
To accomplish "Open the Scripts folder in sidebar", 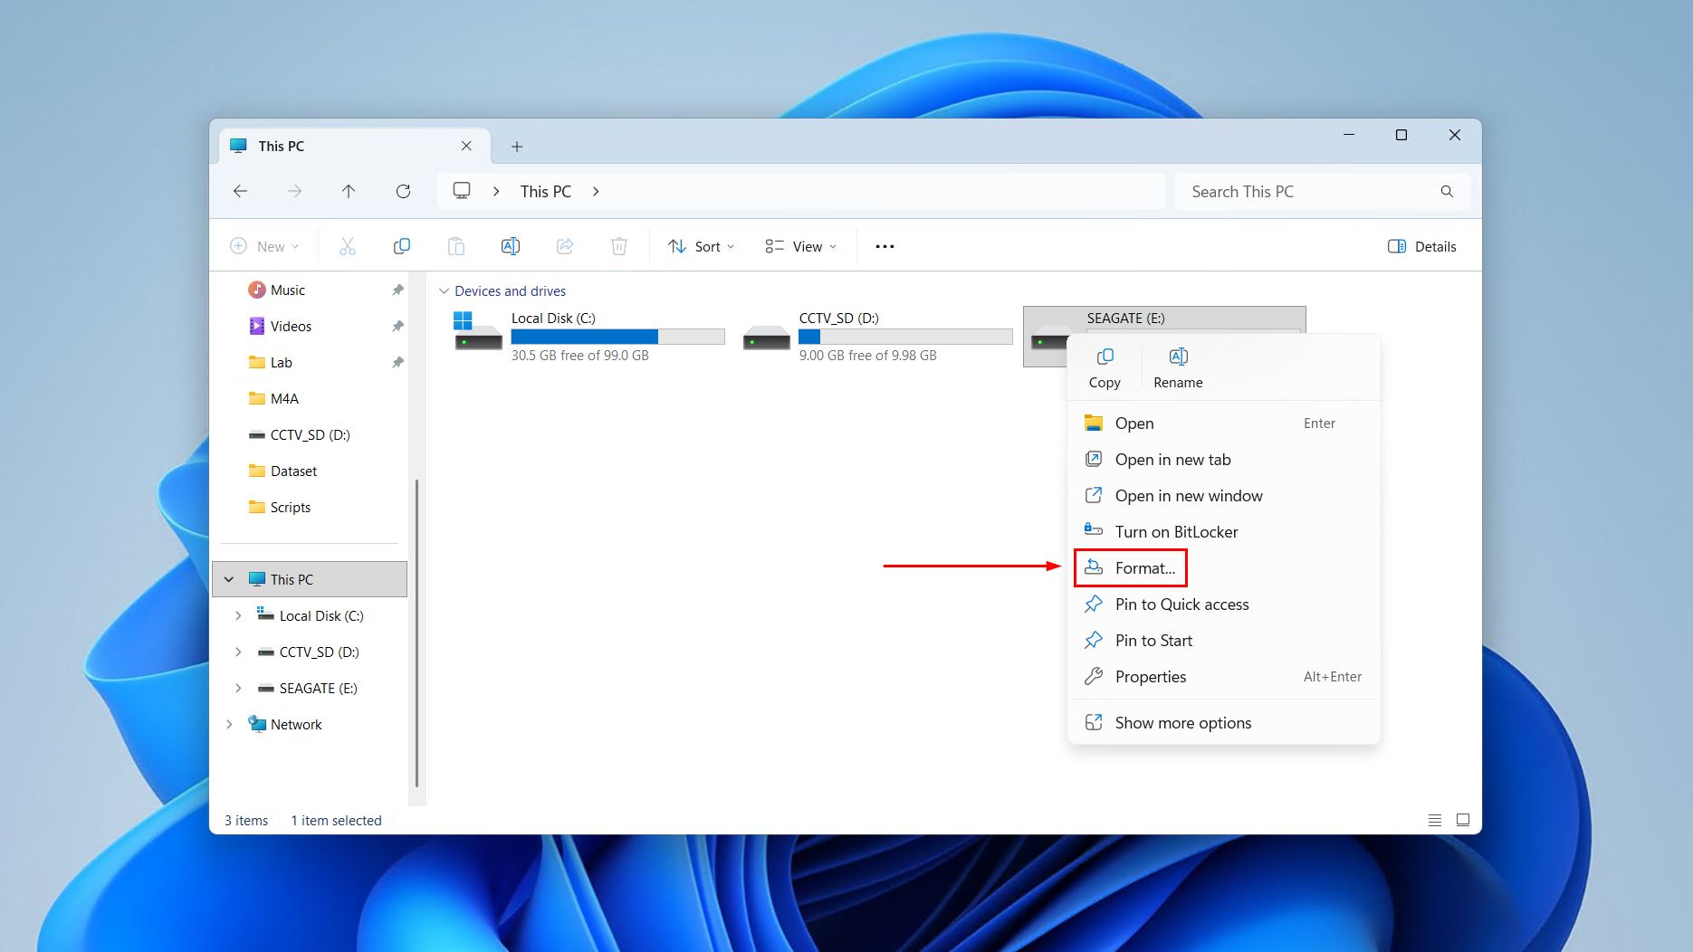I will click(x=280, y=507).
